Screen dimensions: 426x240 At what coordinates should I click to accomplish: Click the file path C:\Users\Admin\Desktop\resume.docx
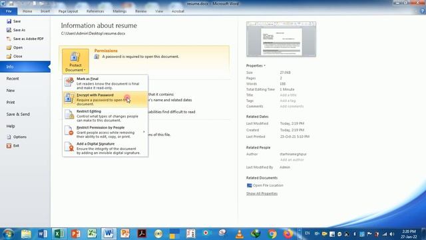click(x=93, y=33)
